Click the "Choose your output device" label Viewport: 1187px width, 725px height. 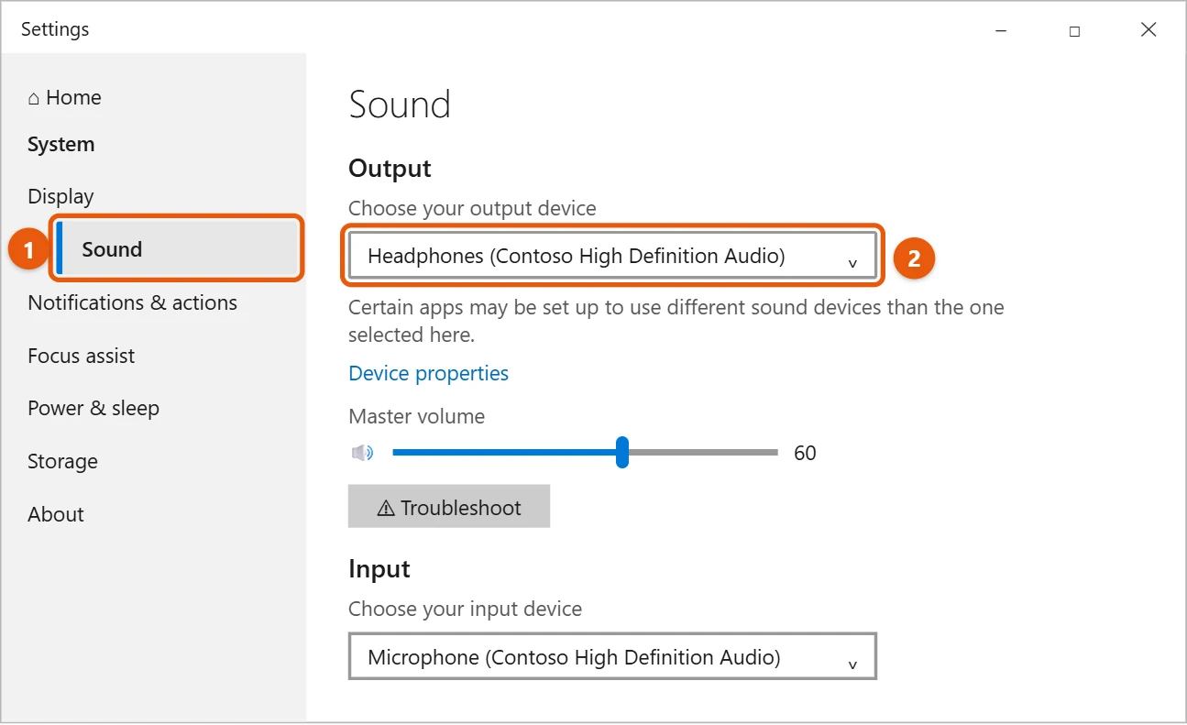tap(472, 208)
